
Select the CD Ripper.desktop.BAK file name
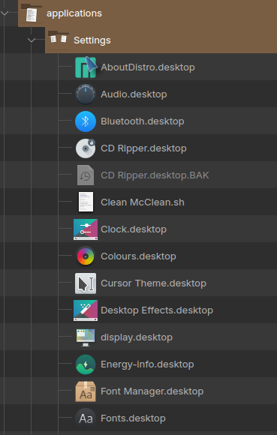155,175
